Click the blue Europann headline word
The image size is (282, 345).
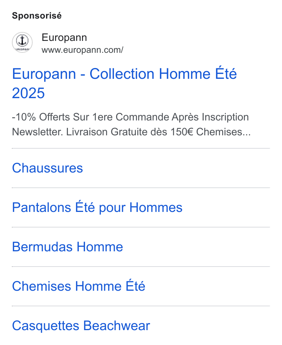44,74
